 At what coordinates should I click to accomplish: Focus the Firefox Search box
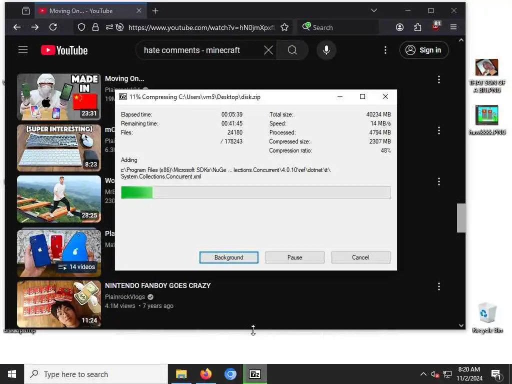(x=338, y=27)
